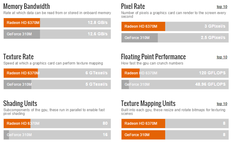Select GeForce 310M Texture Mapping Units bar
Viewport: 231px width, 145px height.
pos(175,135)
